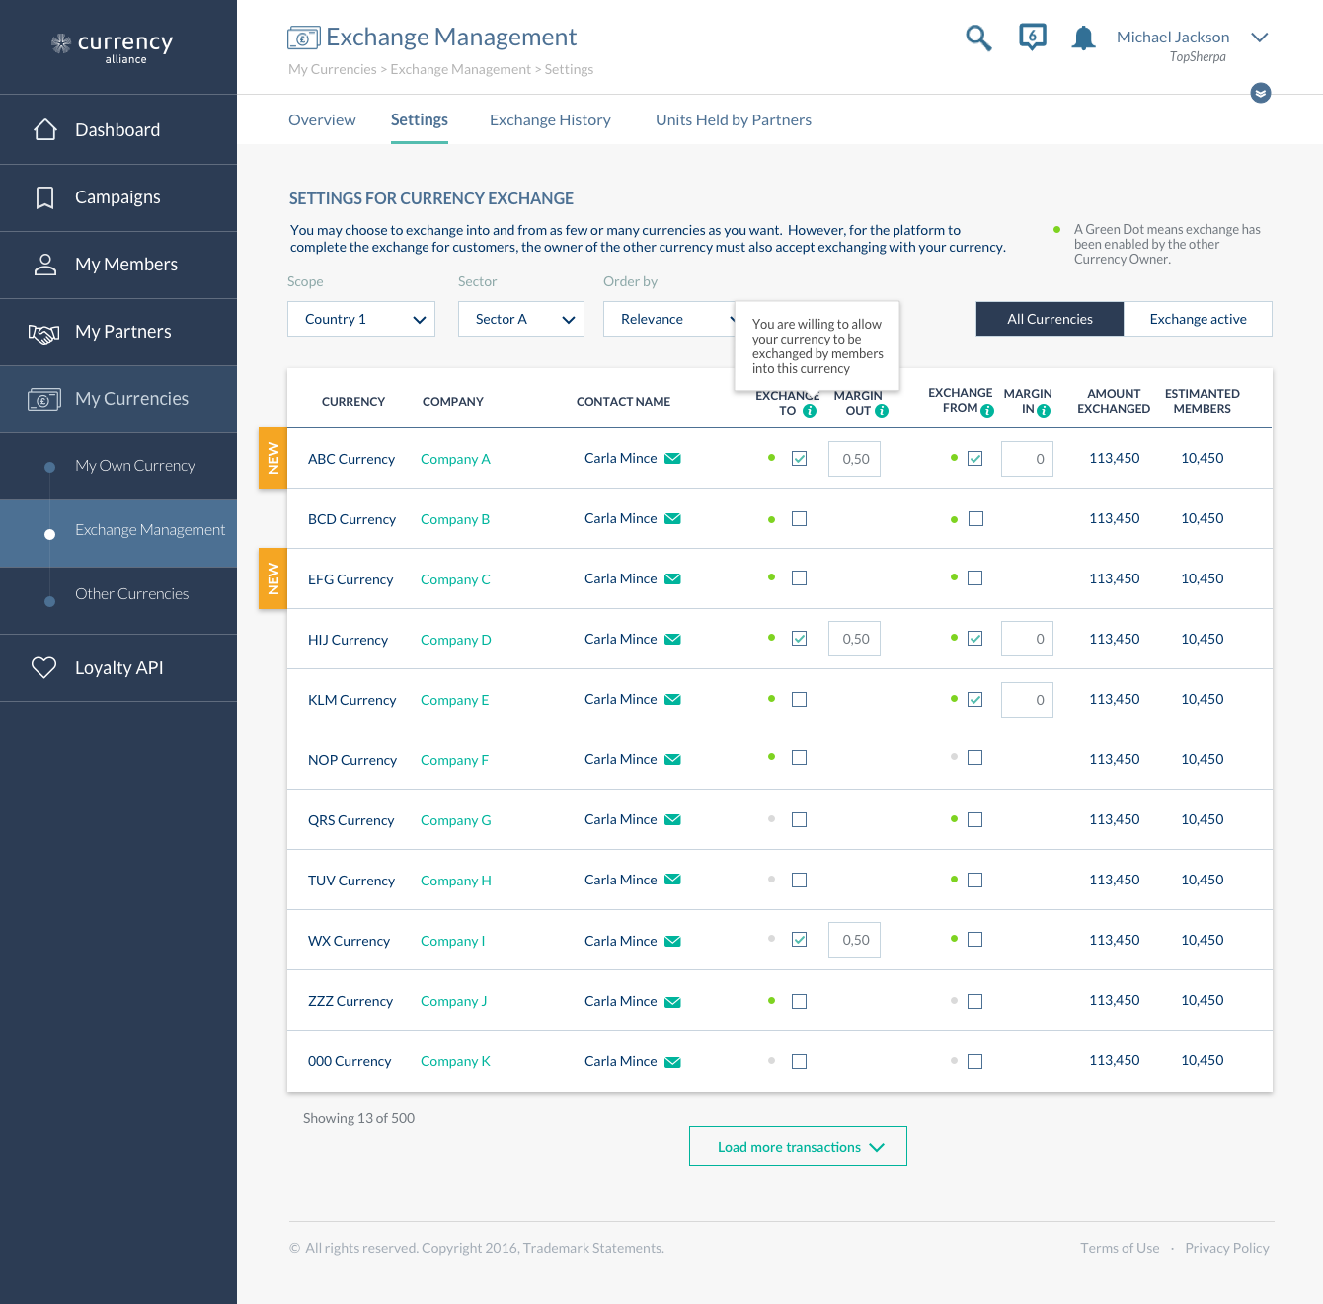
Task: Select Exchange Management in the sidebar
Action: (x=118, y=533)
